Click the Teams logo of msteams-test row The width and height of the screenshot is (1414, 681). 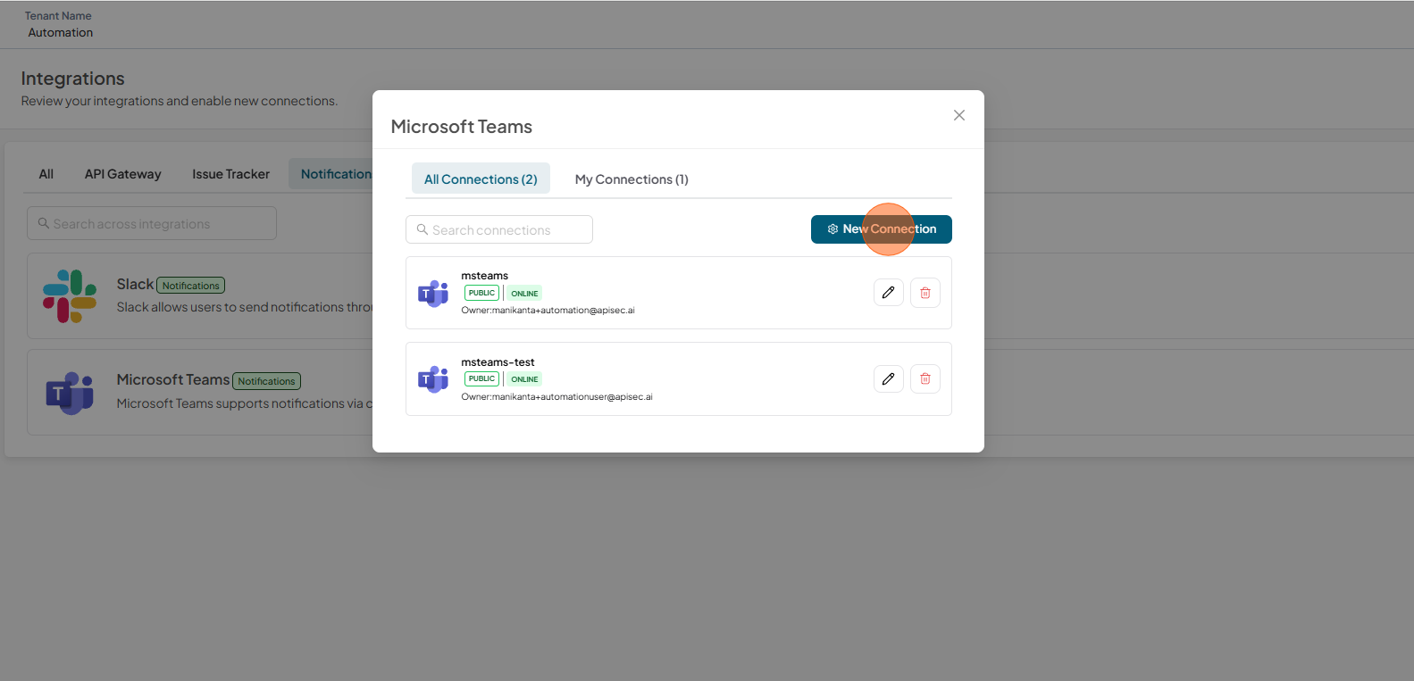pos(433,379)
